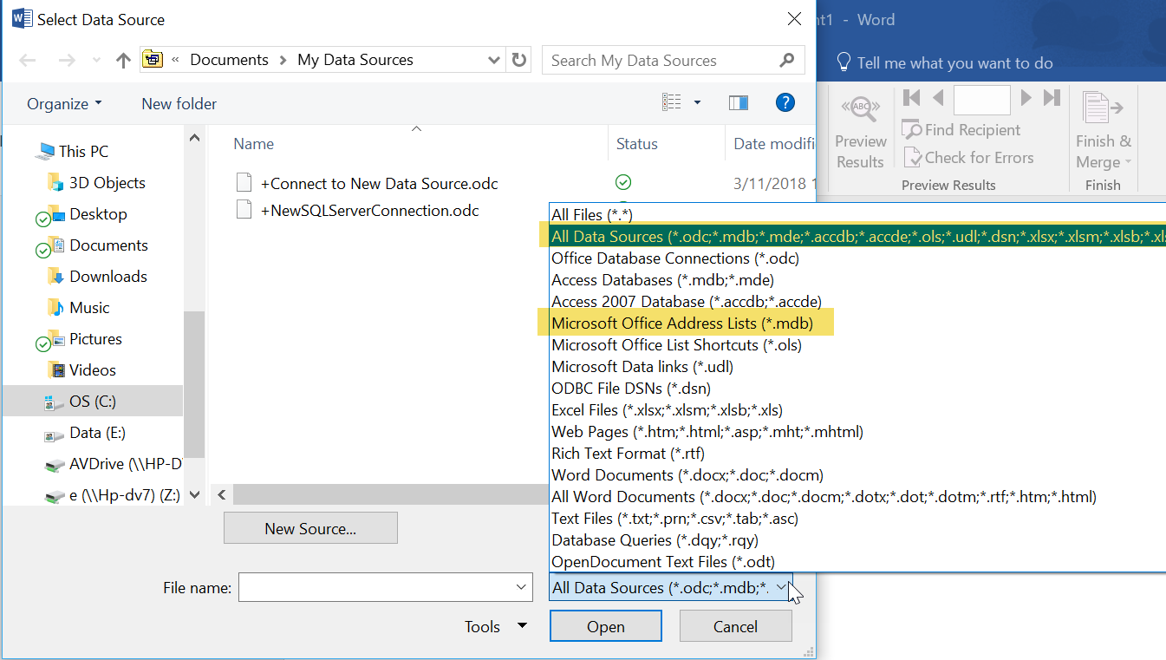The width and height of the screenshot is (1166, 660).
Task: Choose Web Pages filter
Action: (x=707, y=431)
